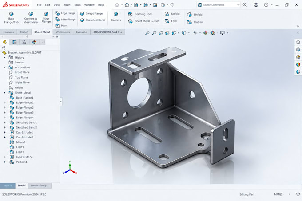Screen dimensions: 302x201
Task: Click the Fold command
Action: point(171,21)
